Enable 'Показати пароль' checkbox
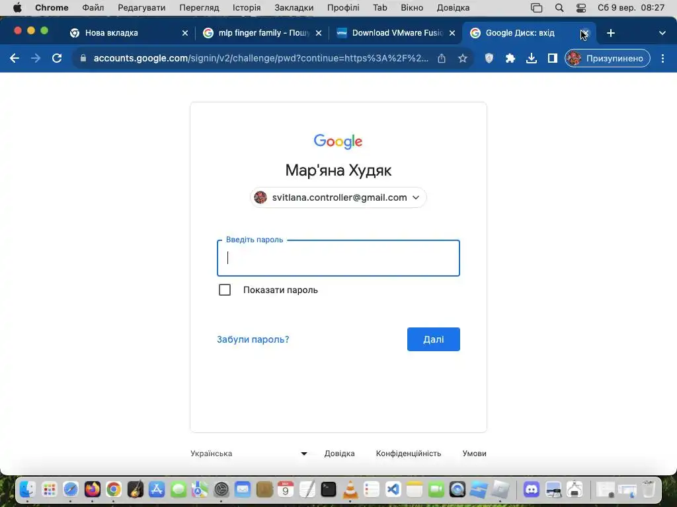This screenshot has height=507, width=677. pos(225,290)
